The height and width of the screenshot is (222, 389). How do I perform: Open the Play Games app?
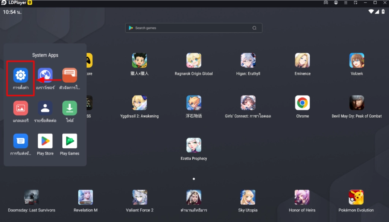coord(70,141)
